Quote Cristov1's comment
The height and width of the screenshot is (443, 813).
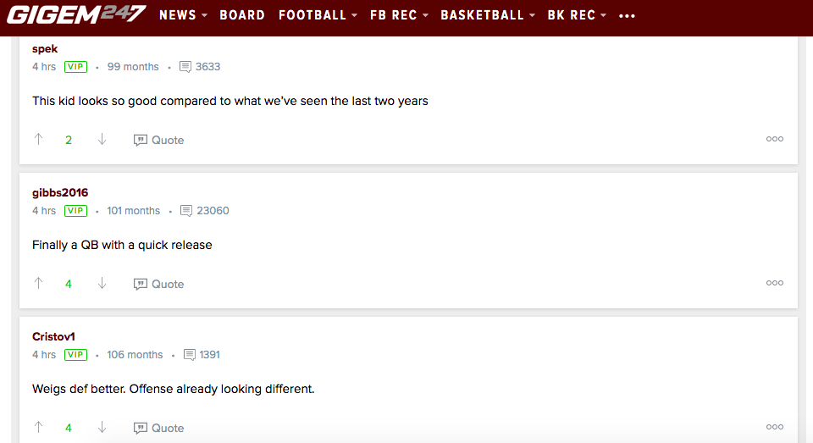coord(159,429)
